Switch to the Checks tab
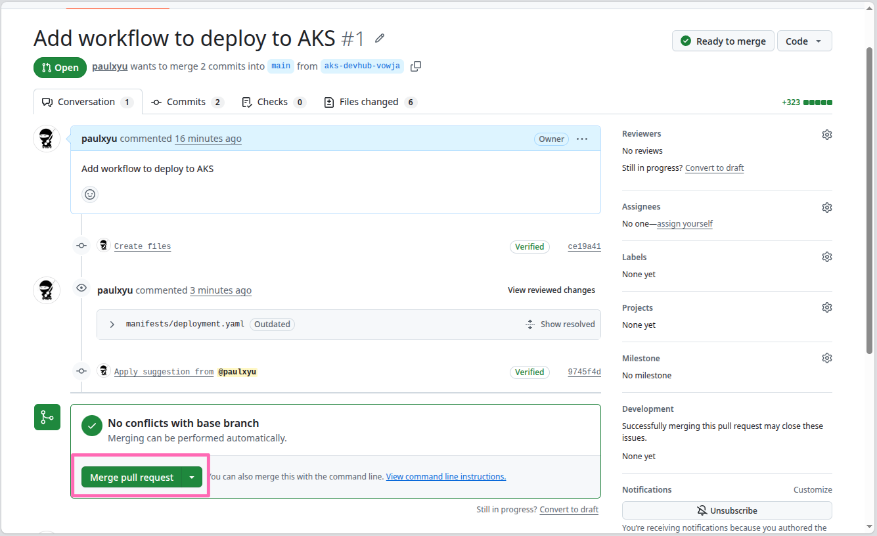This screenshot has width=877, height=536. [273, 102]
